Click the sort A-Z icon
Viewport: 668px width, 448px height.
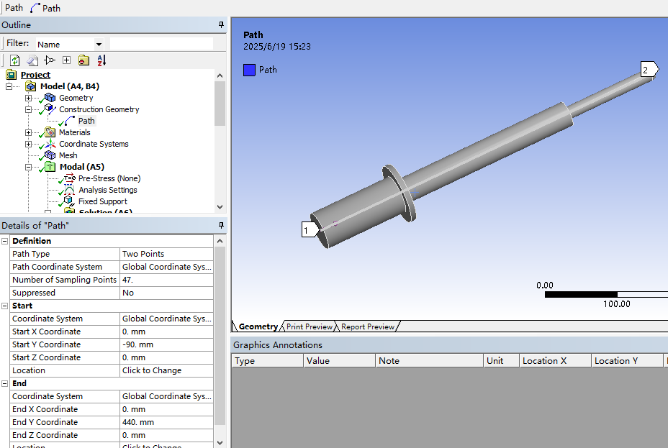101,60
